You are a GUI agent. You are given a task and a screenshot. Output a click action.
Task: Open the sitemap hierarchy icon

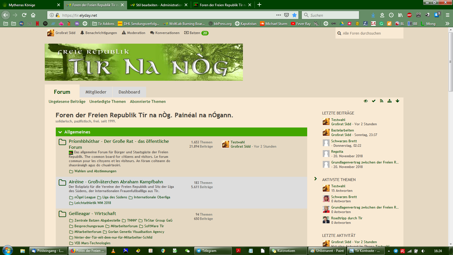coord(390,101)
